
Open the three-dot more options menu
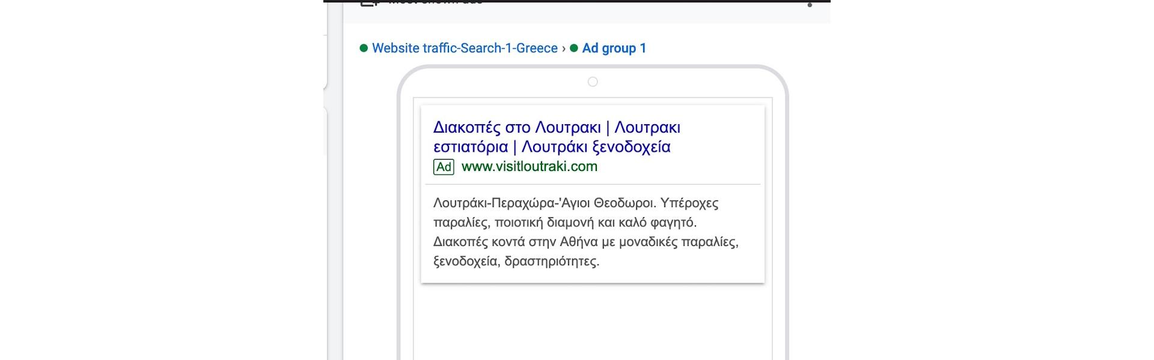tap(810, 4)
